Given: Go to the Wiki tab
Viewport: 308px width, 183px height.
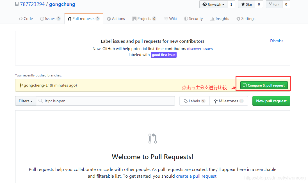Looking at the screenshot, I should tap(170, 19).
